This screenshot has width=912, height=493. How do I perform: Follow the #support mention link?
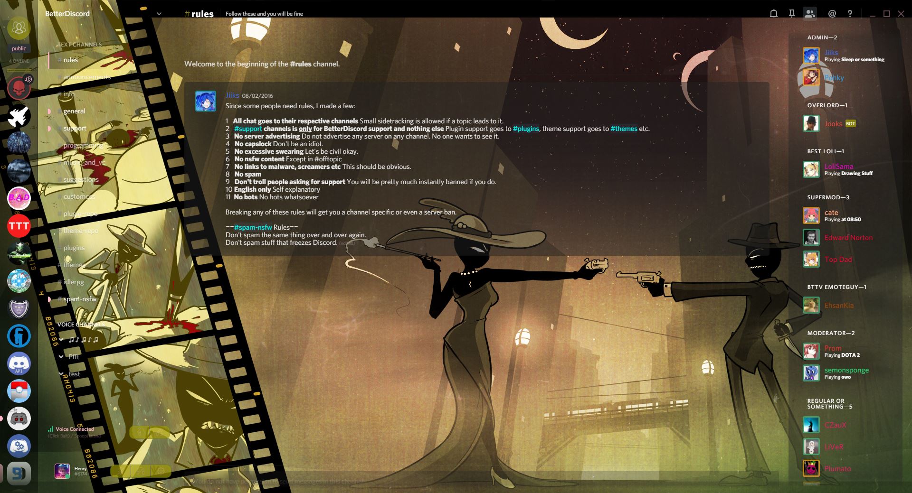[248, 129]
